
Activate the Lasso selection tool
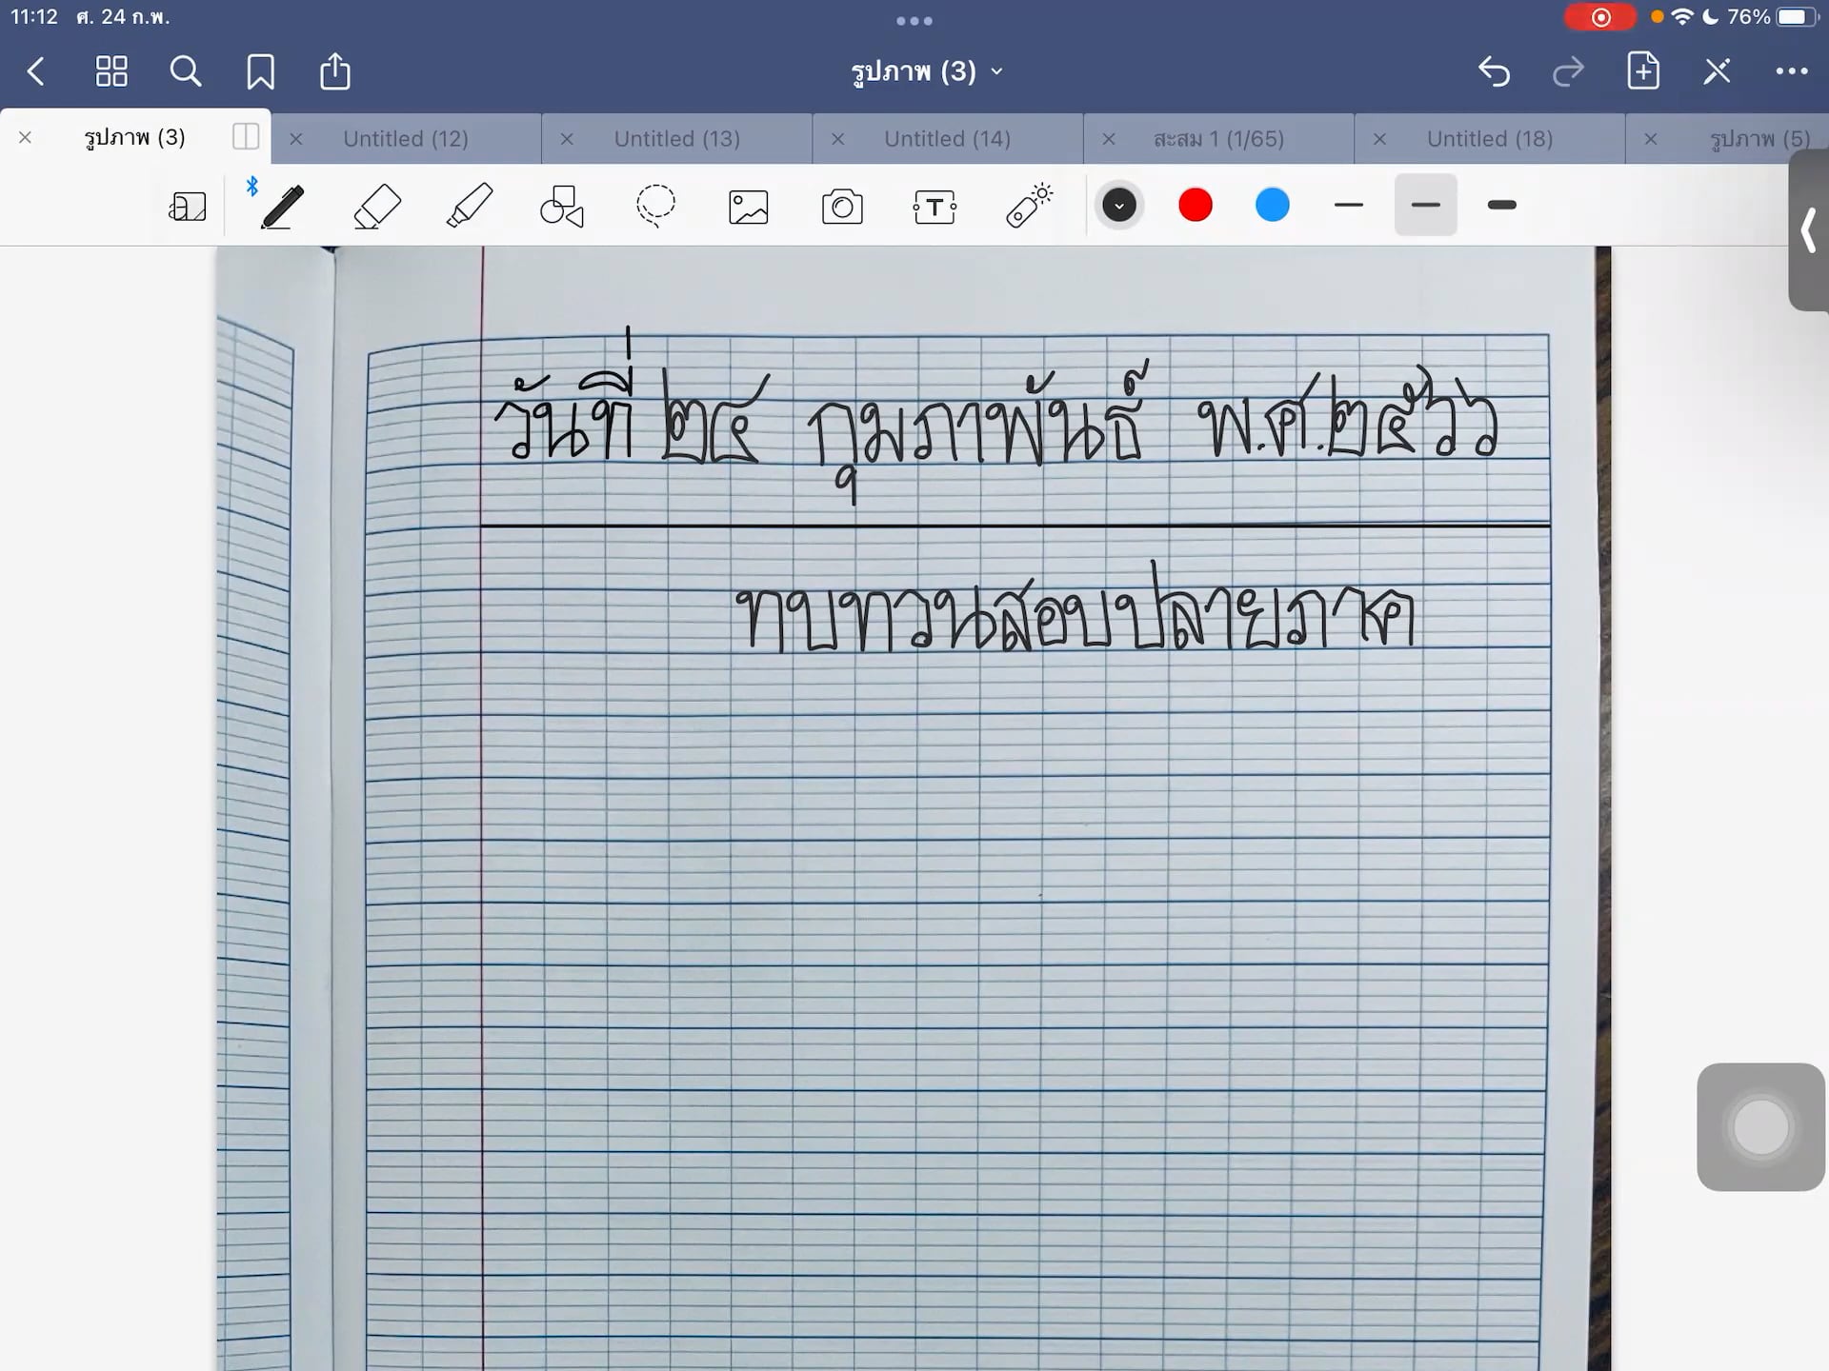pos(655,206)
